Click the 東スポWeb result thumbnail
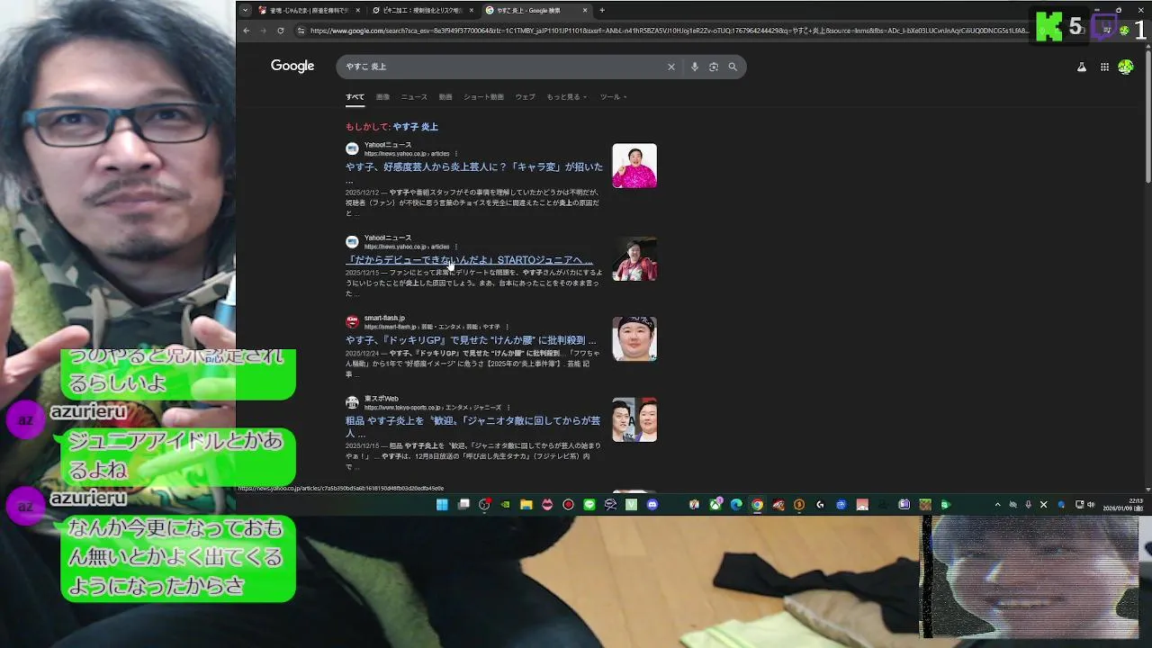This screenshot has width=1152, height=648. 634,420
